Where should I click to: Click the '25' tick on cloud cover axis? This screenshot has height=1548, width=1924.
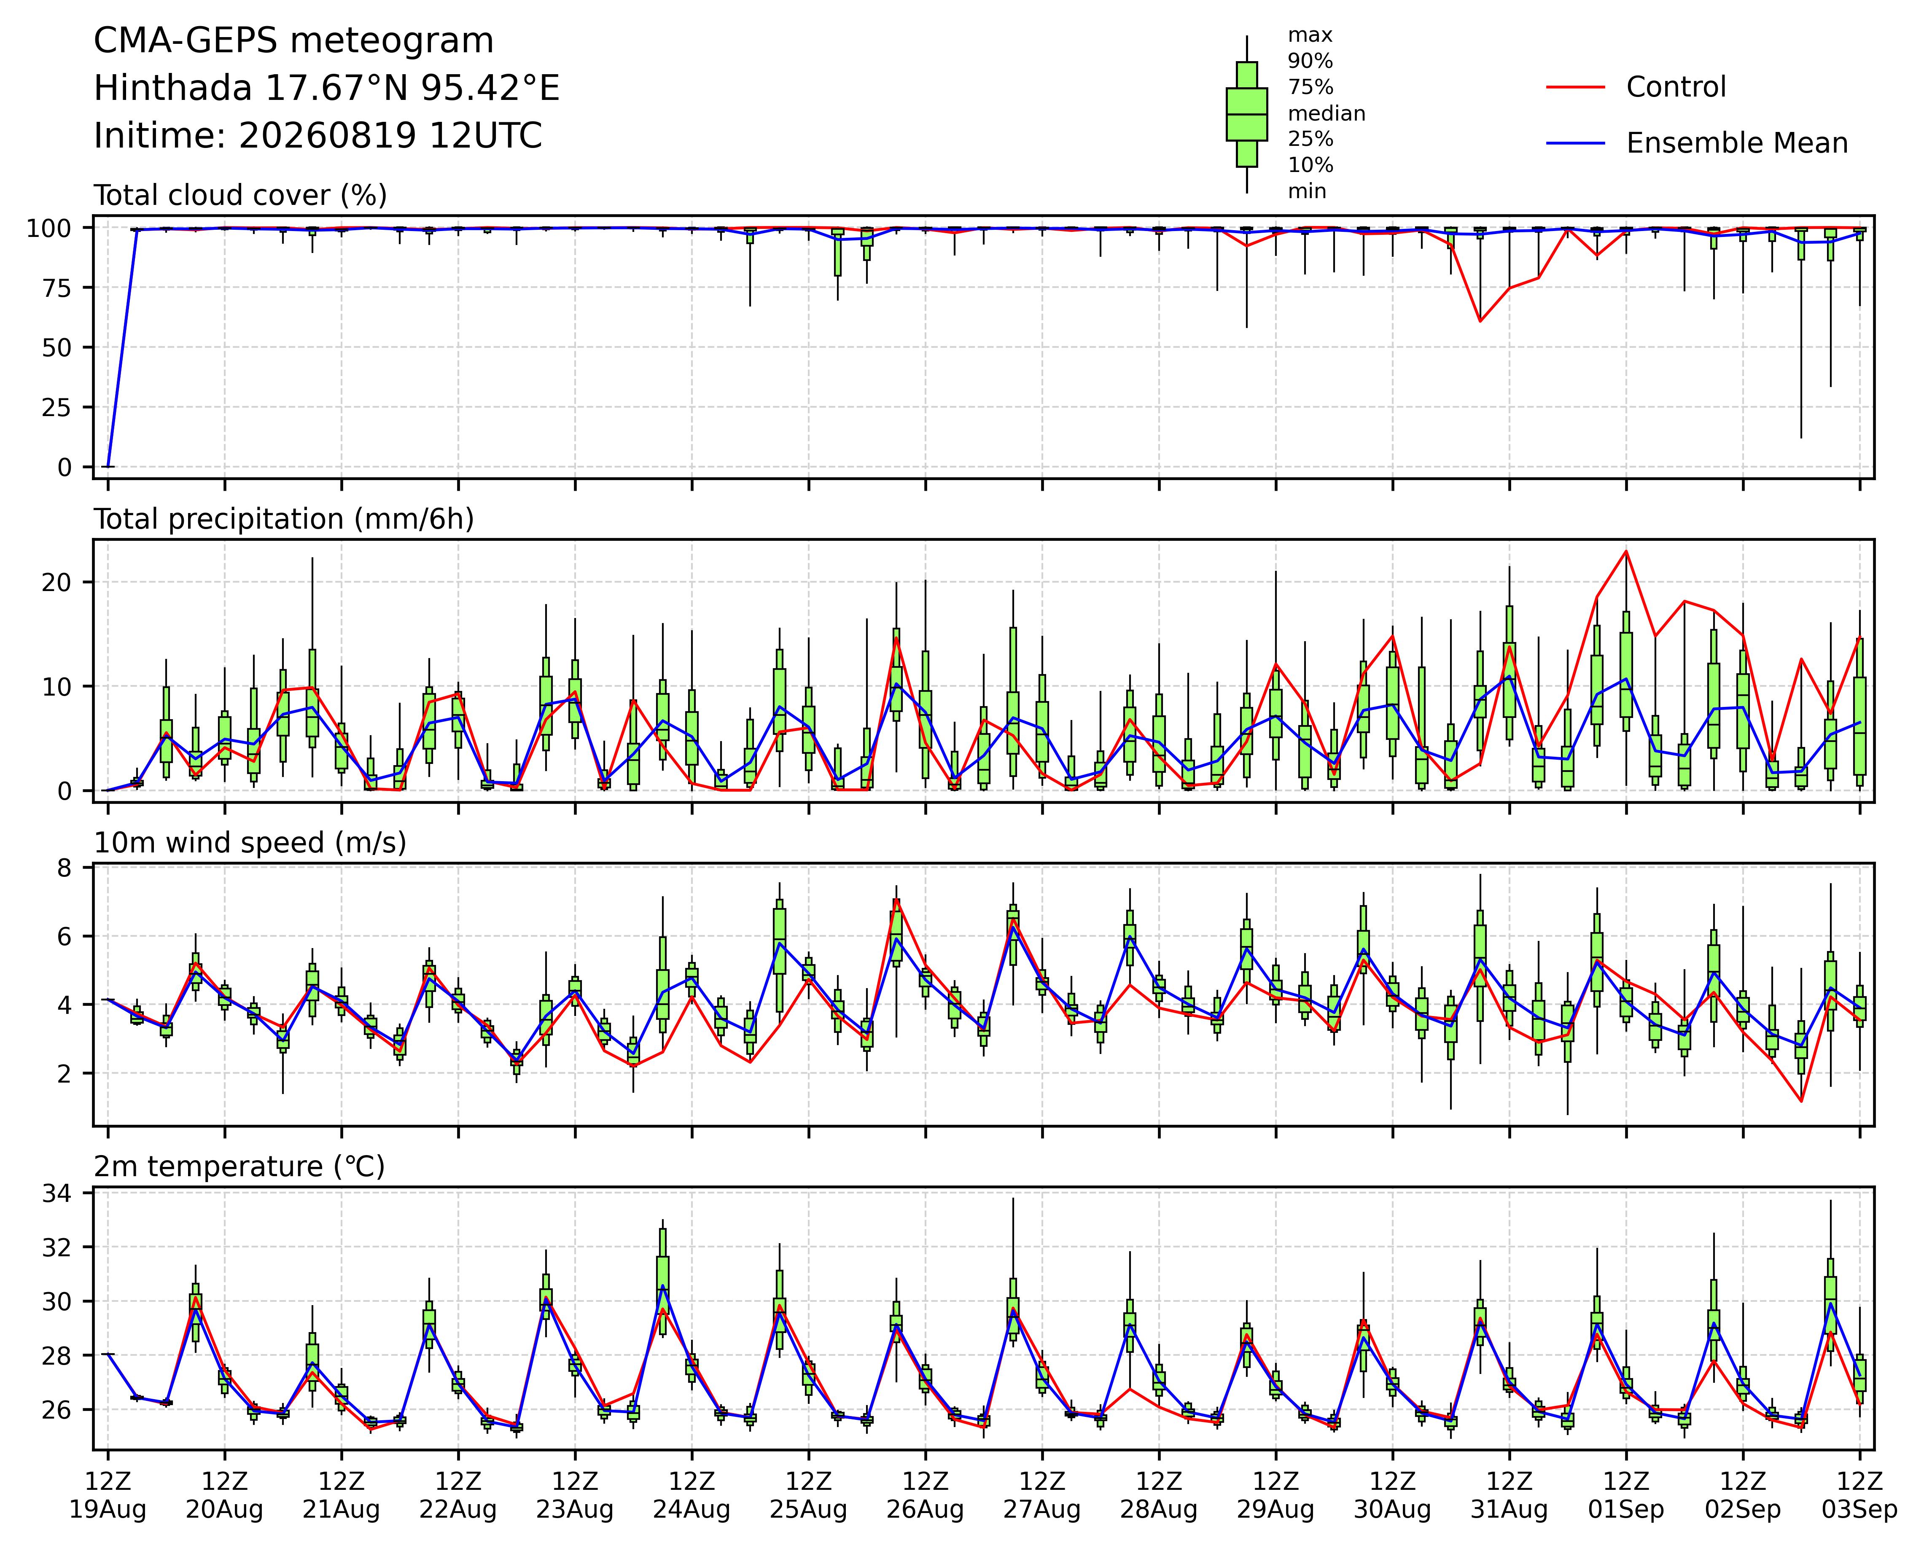57,408
